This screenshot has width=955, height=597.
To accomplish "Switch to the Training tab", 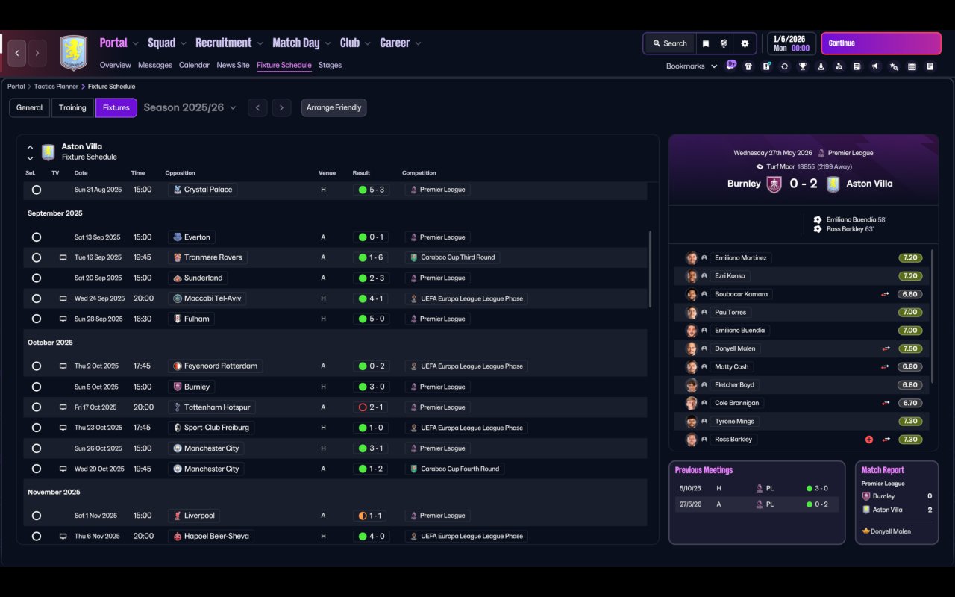I will (72, 107).
